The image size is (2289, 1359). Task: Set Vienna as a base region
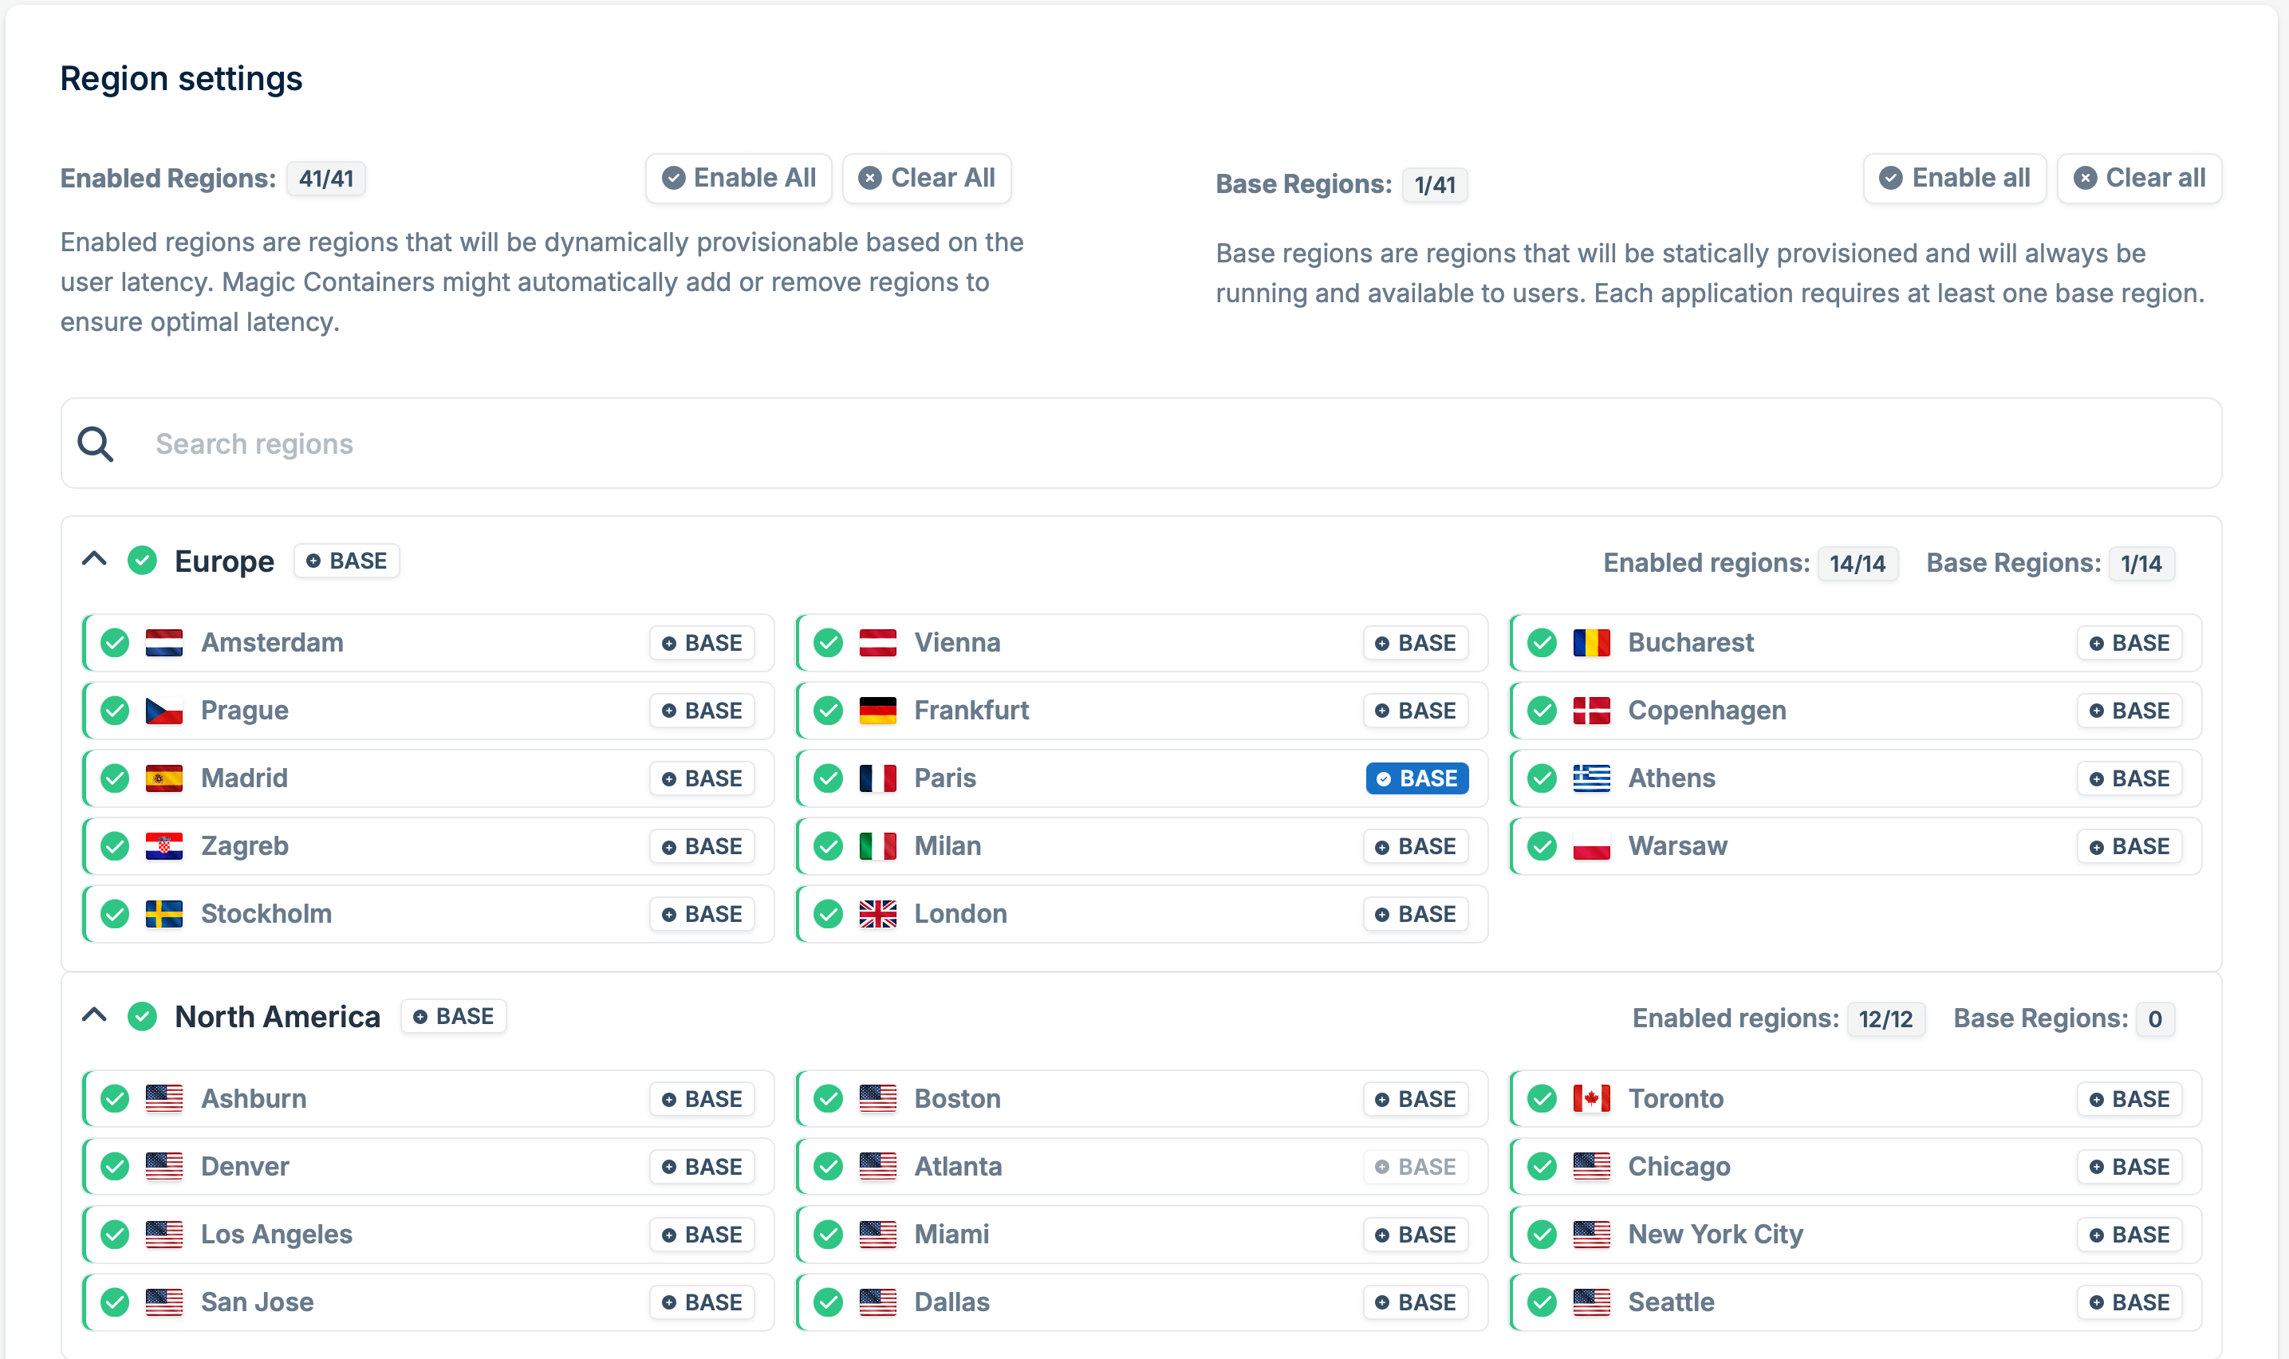1416,643
